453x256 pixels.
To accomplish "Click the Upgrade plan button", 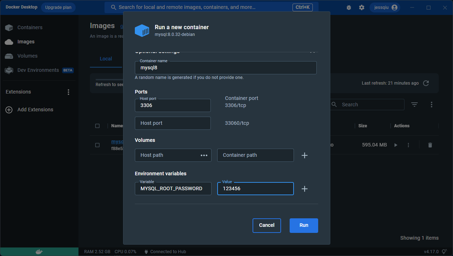I will pyautogui.click(x=58, y=7).
